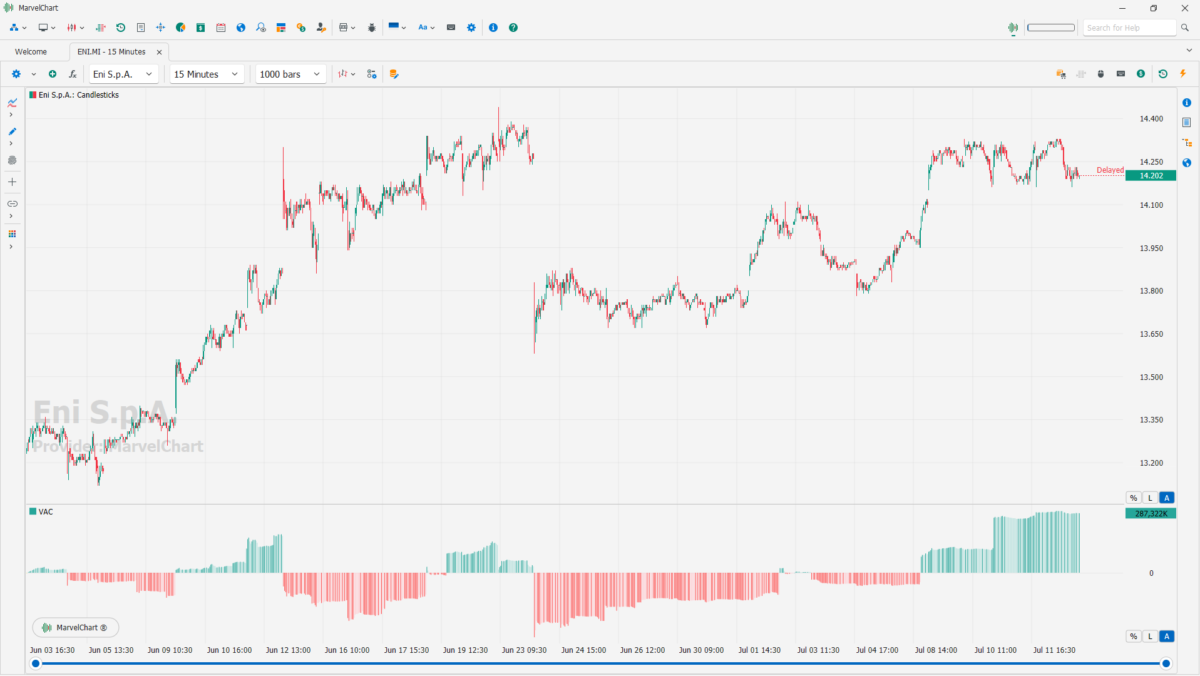Screen dimensions: 1200x676
Task: Expand the pencil drawing tools chevron
Action: [x=11, y=143]
